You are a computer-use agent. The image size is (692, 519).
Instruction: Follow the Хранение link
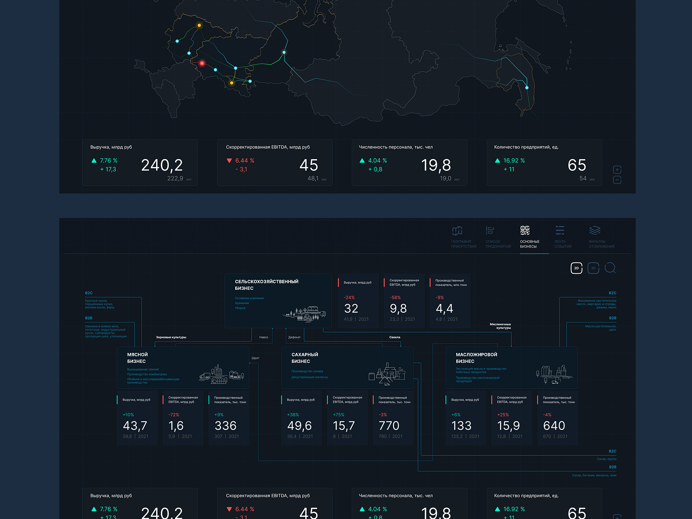click(242, 303)
